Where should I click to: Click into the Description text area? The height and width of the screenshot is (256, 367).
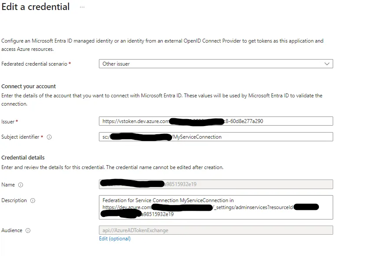[216, 207]
